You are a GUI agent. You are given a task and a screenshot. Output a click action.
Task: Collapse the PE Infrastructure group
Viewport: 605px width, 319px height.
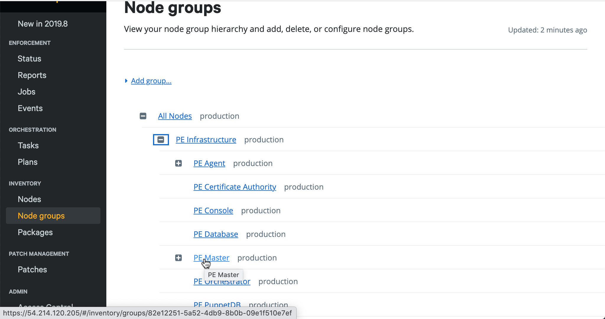[x=161, y=140]
